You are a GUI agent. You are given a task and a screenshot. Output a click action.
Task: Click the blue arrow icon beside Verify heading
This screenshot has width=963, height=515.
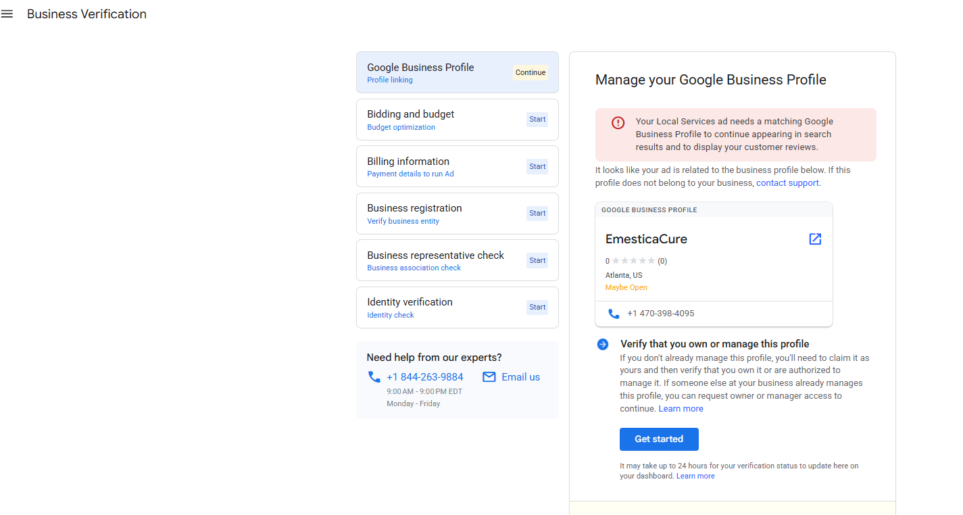point(603,344)
